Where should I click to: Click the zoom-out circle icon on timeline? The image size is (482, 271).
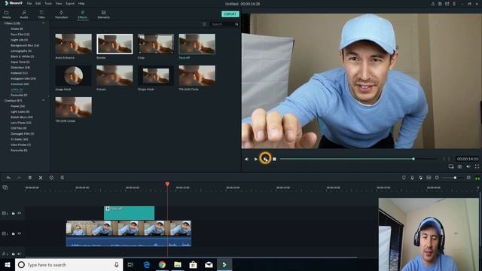[437, 178]
